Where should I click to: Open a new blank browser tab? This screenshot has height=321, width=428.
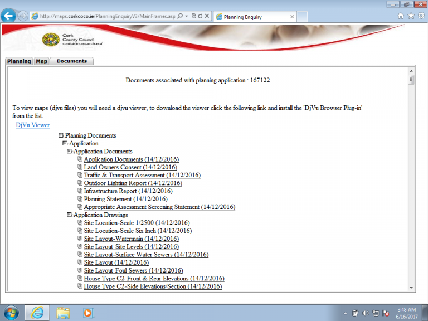click(302, 17)
